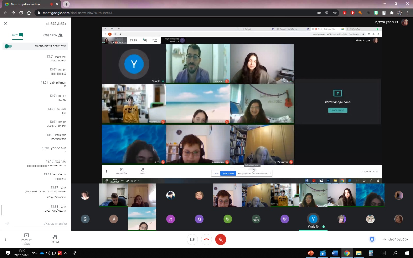Screen dimensions: 413x258
Task: Open the zoom magnifier icon in address bar
Action: (327, 13)
